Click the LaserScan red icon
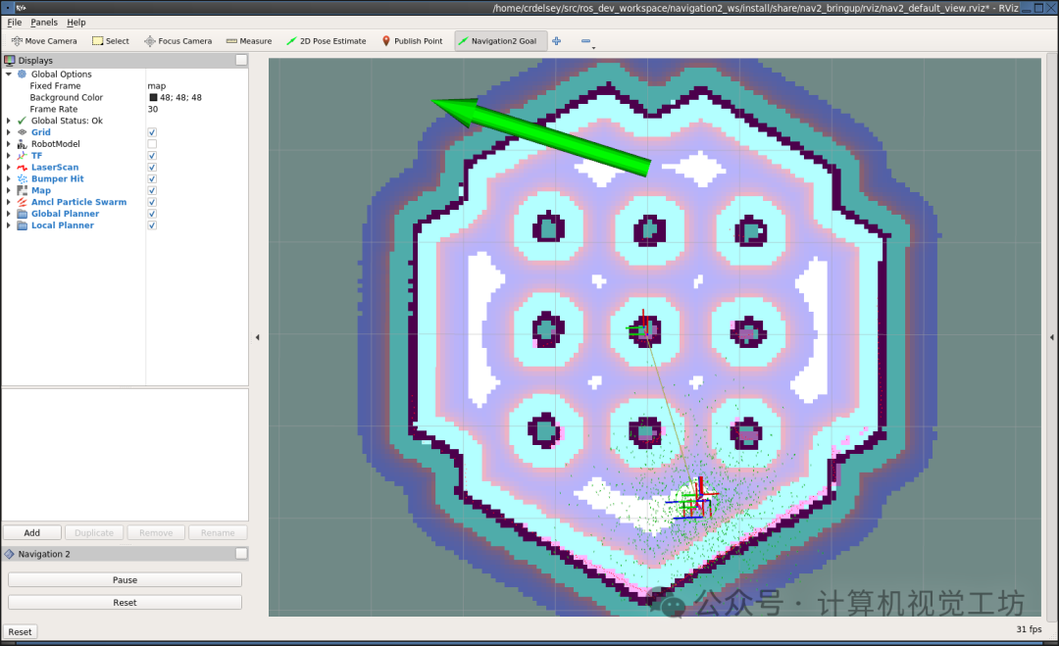Image resolution: width=1059 pixels, height=646 pixels. [23, 168]
